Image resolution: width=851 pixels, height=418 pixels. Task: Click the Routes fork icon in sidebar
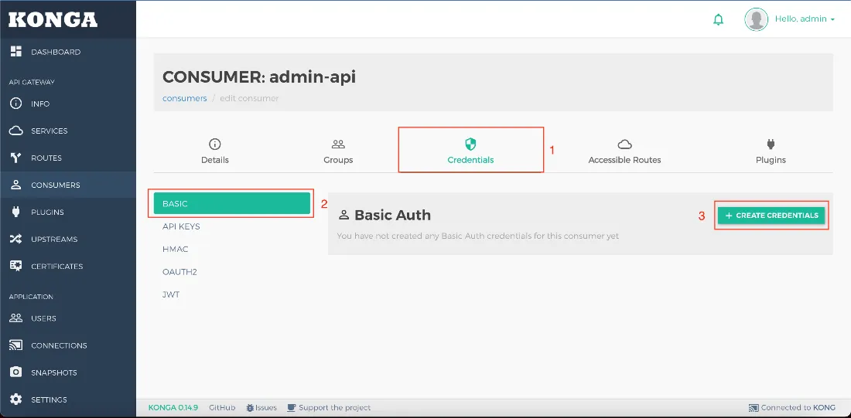coord(15,158)
